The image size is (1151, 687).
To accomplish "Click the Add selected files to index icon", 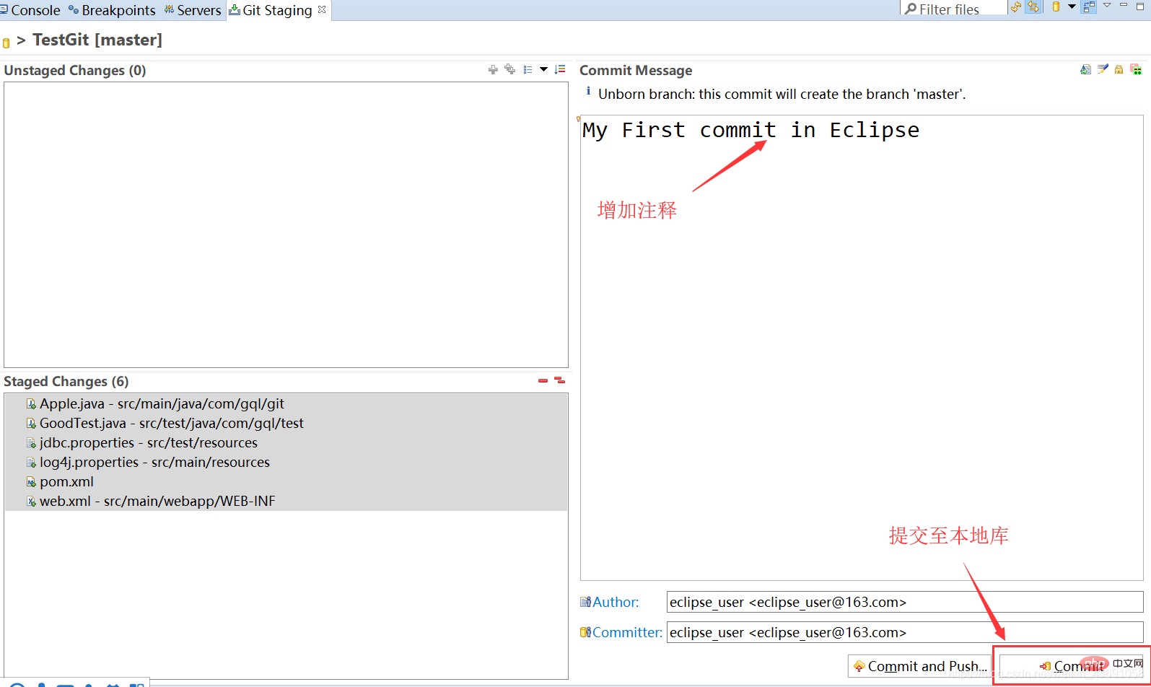I will (x=493, y=70).
